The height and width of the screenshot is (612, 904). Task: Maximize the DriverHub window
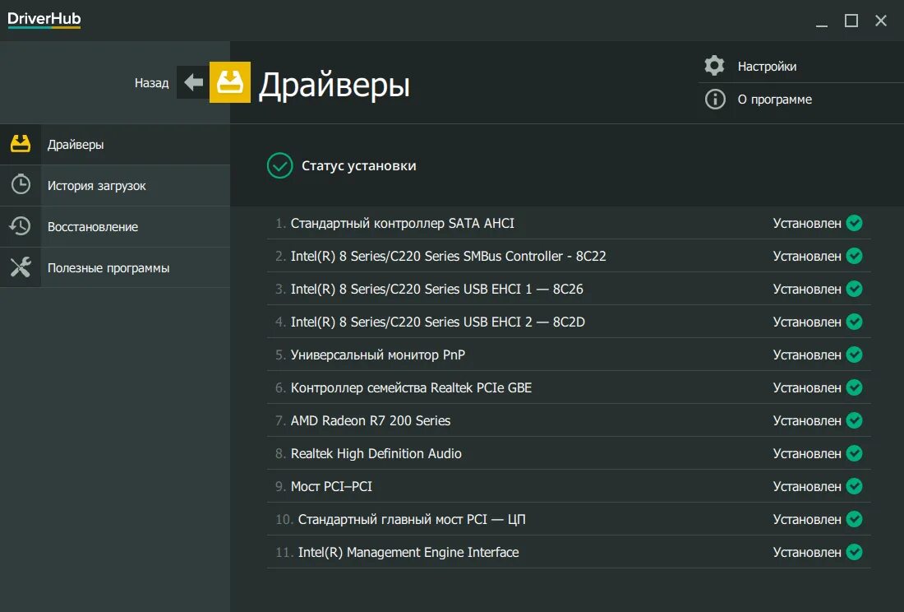pyautogui.click(x=851, y=21)
